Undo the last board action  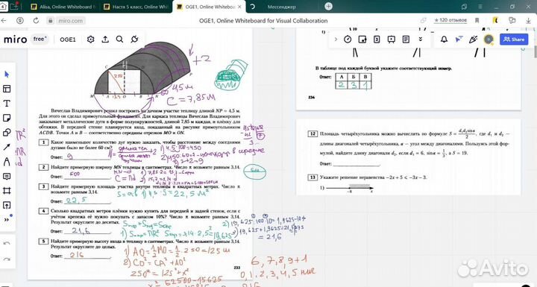coord(7,244)
